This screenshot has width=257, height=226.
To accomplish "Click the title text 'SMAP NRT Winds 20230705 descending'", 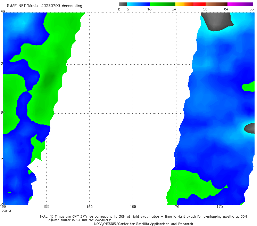I will point(44,6).
